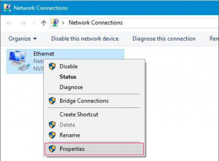Expand the Organize dropdown menu
This screenshot has height=161, width=219.
tap(23, 39)
